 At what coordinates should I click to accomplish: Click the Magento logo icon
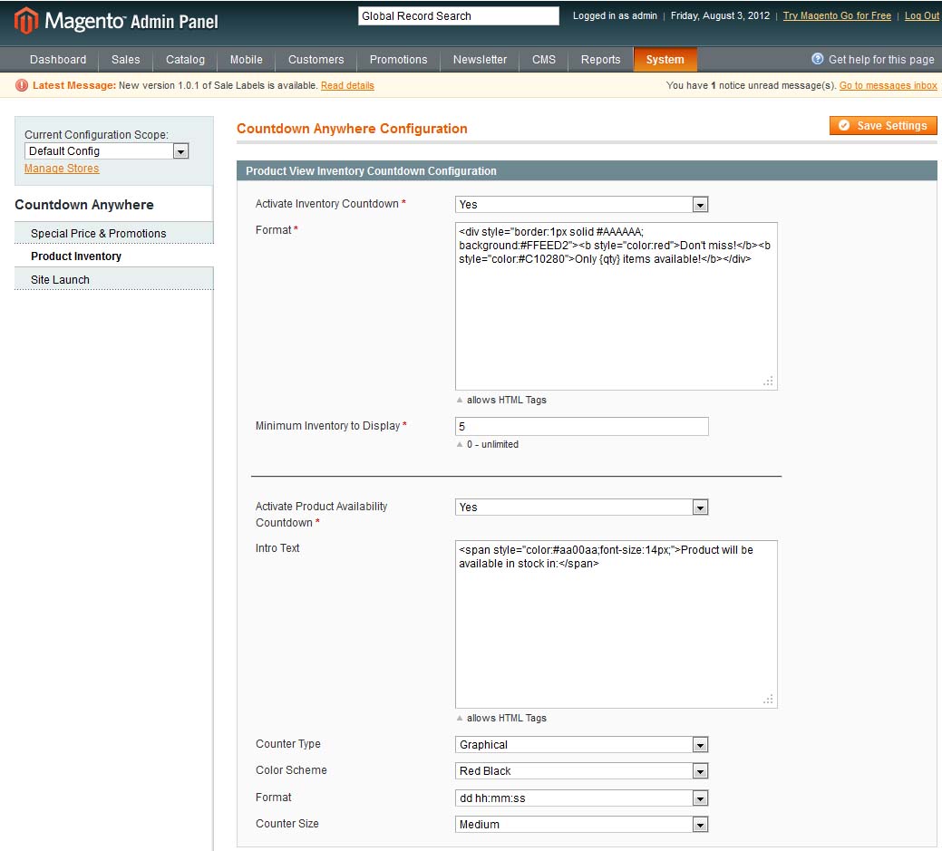(x=25, y=21)
